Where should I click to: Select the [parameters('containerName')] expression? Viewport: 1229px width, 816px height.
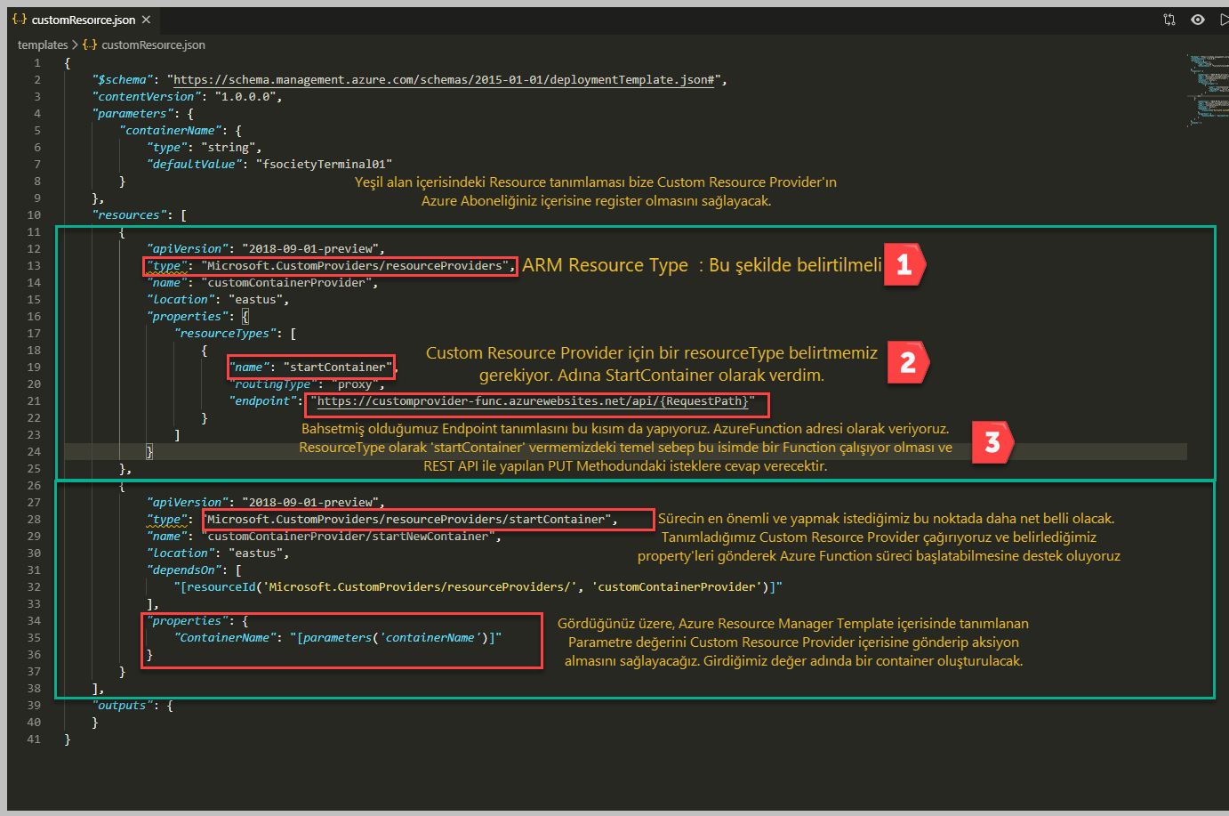coord(396,637)
